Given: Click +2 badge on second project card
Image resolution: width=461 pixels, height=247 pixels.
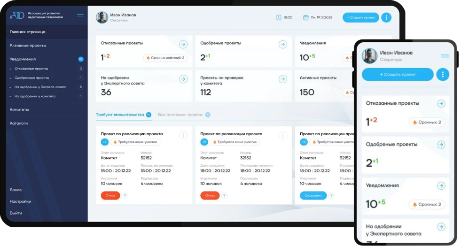Looking at the screenshot, I should (x=204, y=142).
